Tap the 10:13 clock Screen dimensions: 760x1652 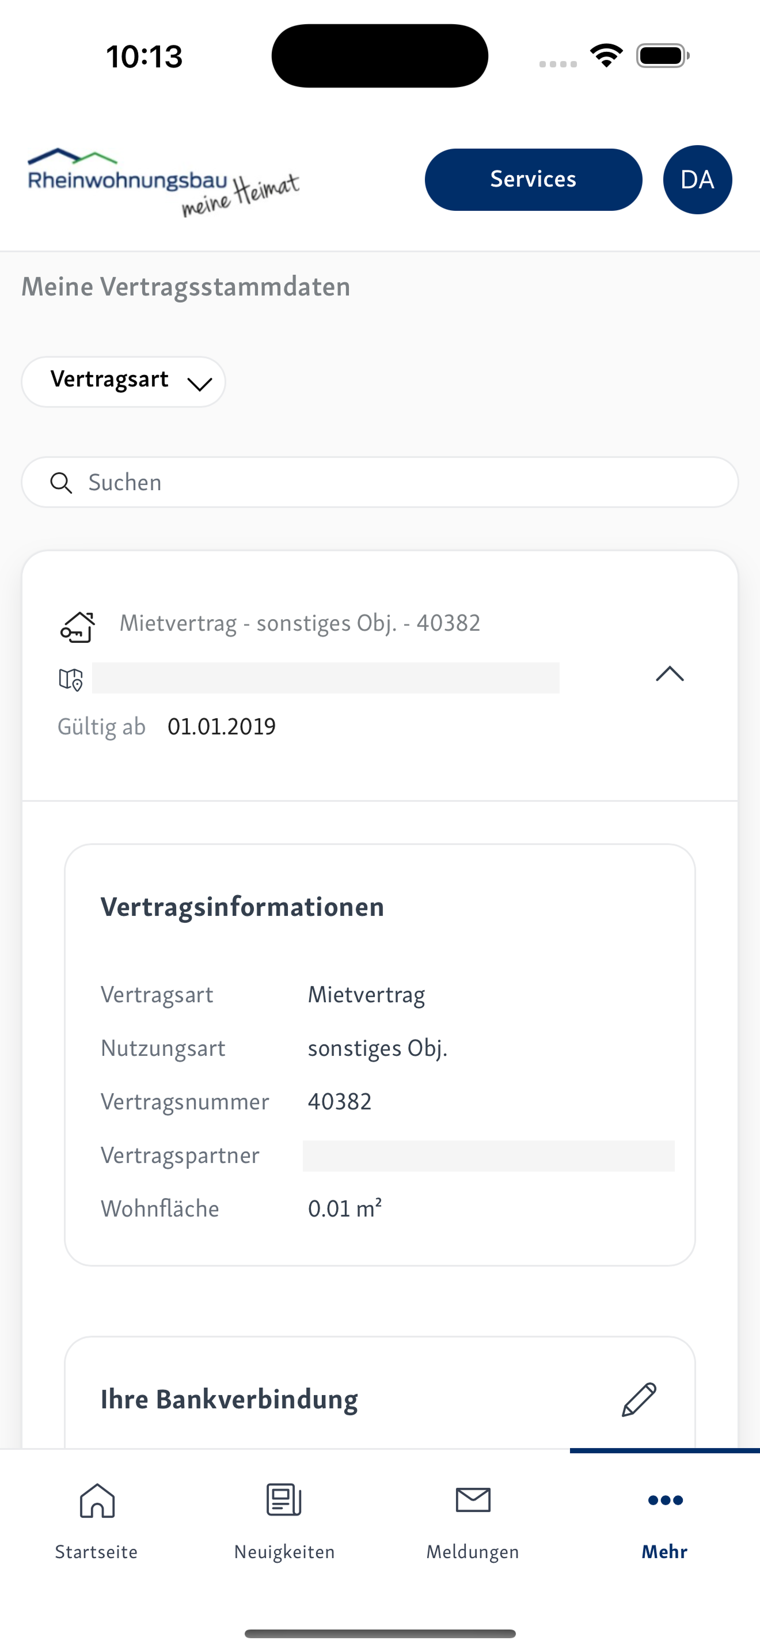145,56
